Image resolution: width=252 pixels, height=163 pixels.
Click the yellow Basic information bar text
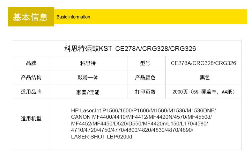(73, 17)
